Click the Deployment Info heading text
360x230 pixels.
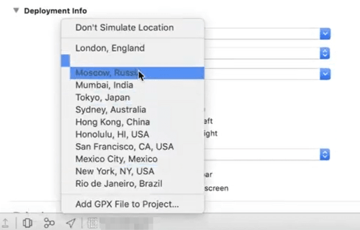[x=55, y=11]
